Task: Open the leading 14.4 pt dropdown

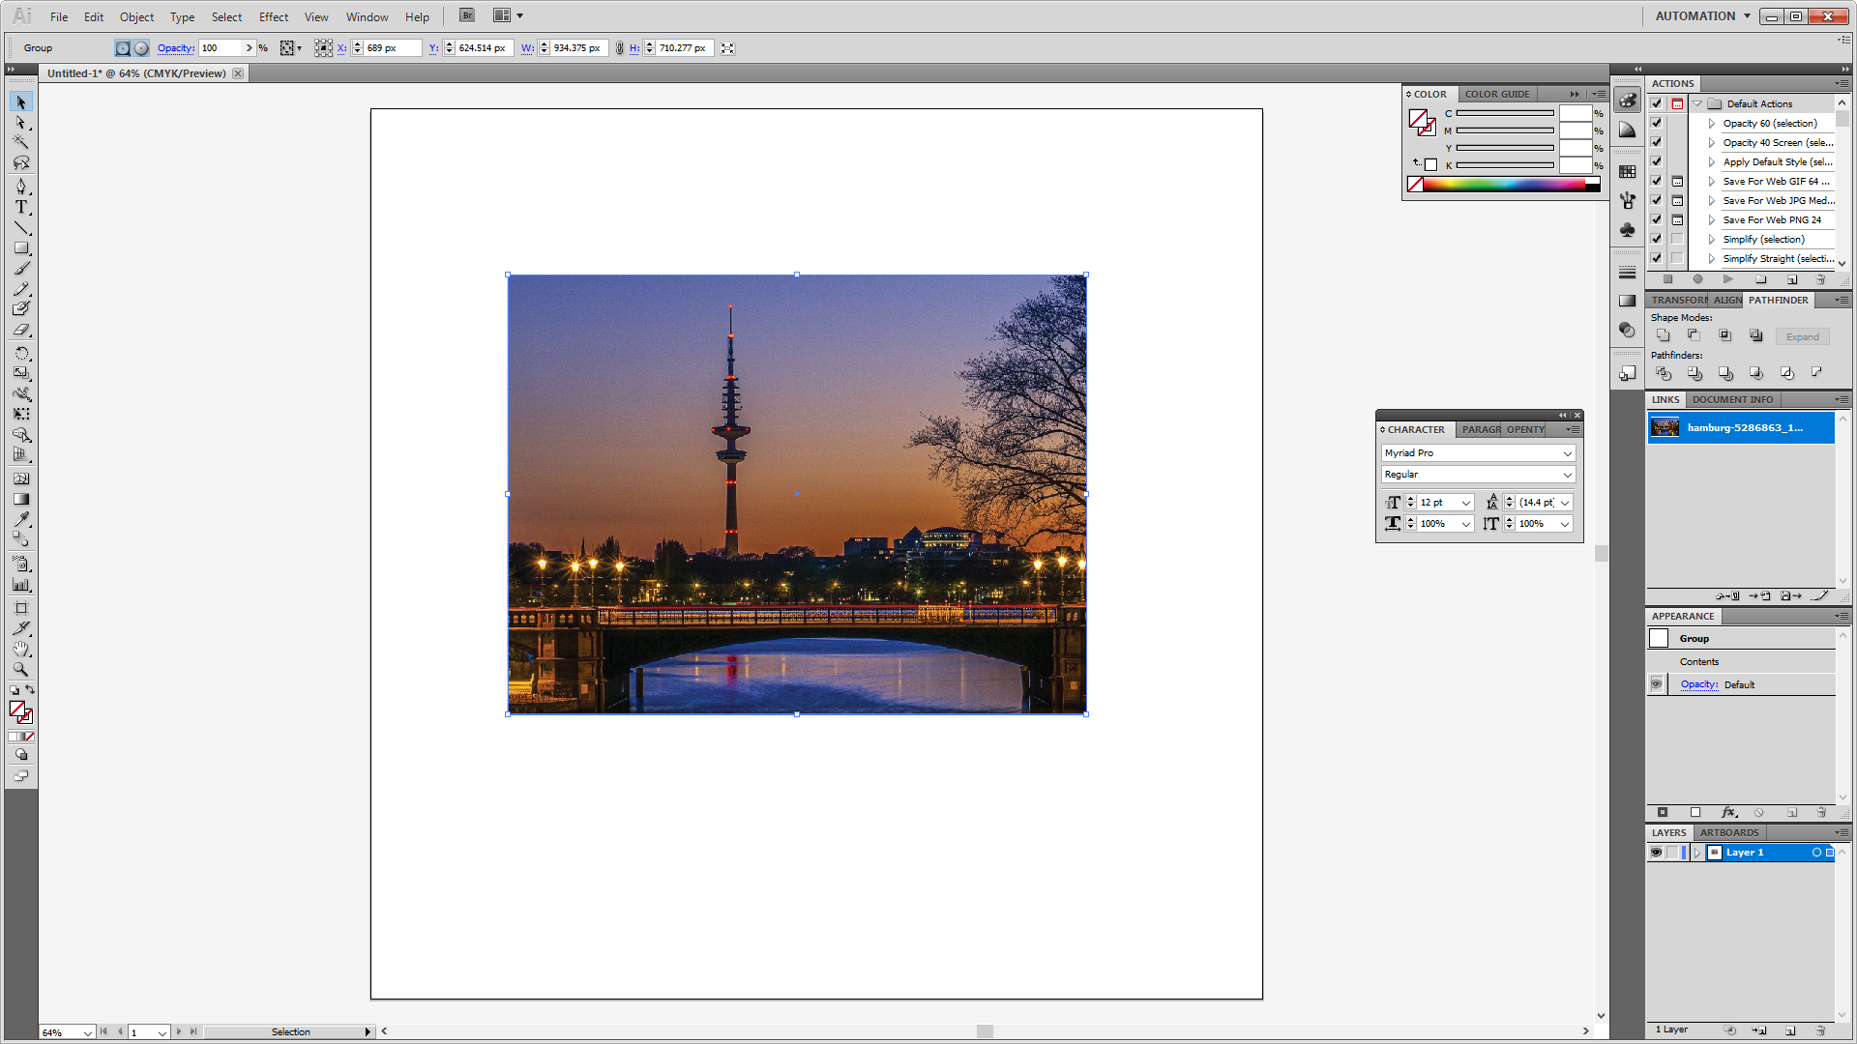Action: click(1565, 503)
